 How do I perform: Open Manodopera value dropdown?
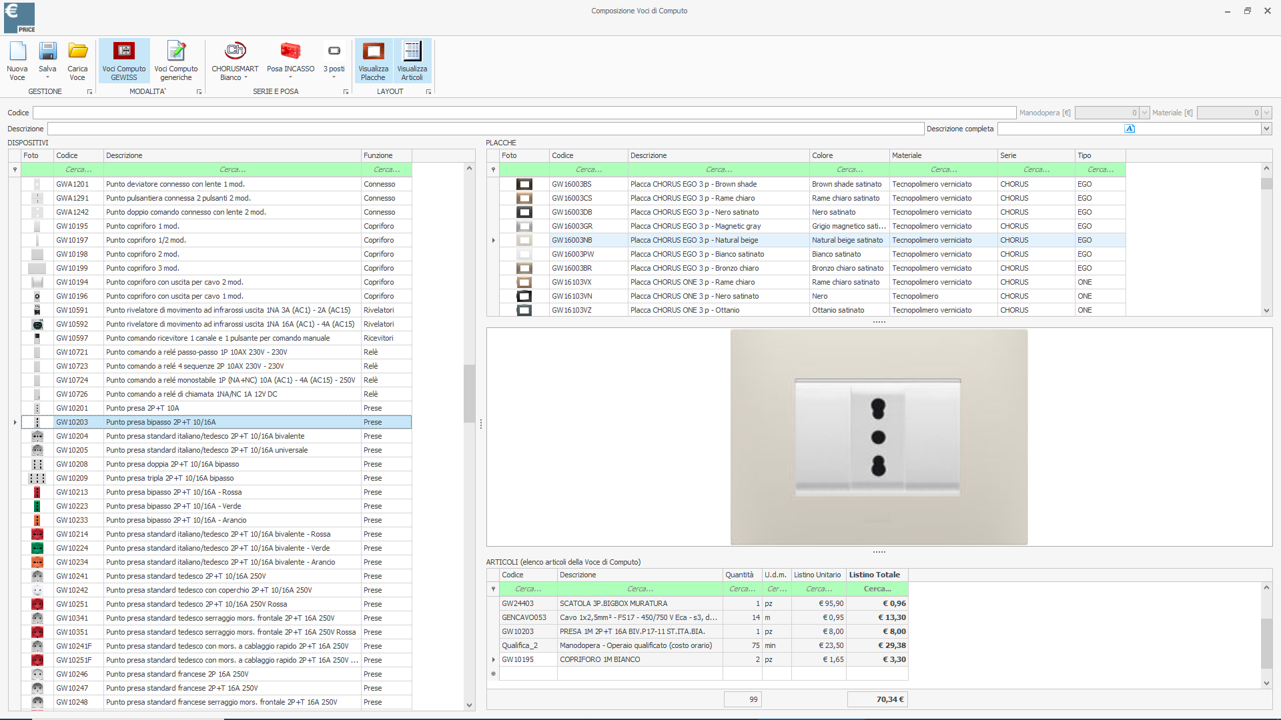tap(1144, 113)
